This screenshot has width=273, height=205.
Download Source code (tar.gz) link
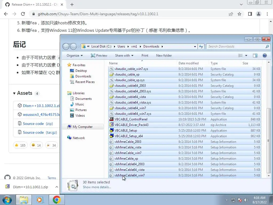coord(40,132)
